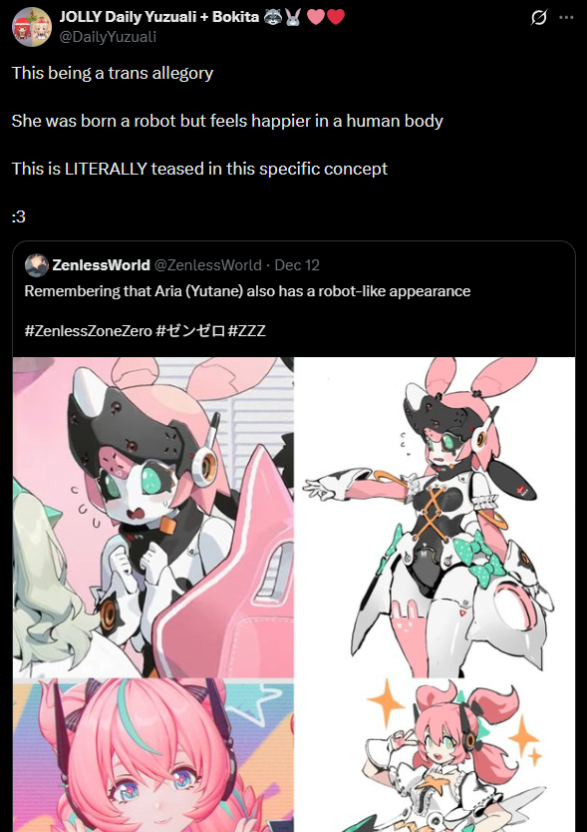Viewport: 587px width, 832px height.
Task: Open the Grok slash-circle icon
Action: tap(539, 18)
